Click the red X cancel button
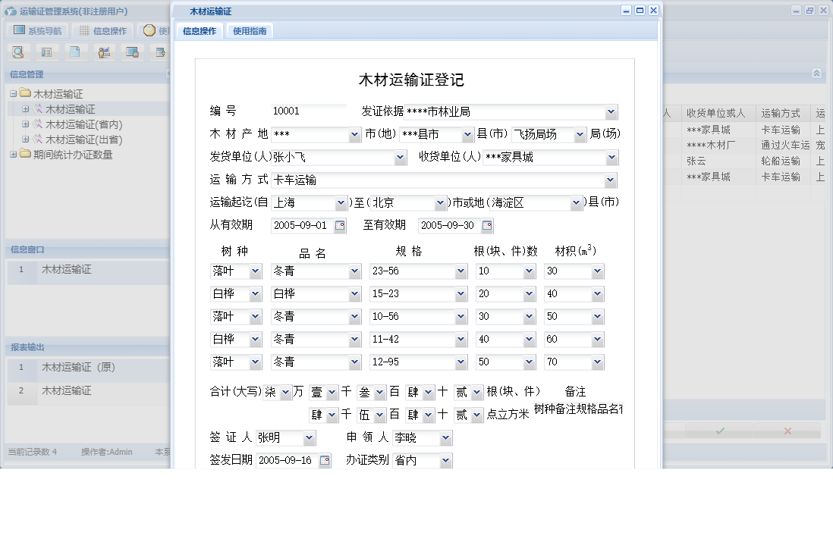The image size is (833, 542). 787,431
